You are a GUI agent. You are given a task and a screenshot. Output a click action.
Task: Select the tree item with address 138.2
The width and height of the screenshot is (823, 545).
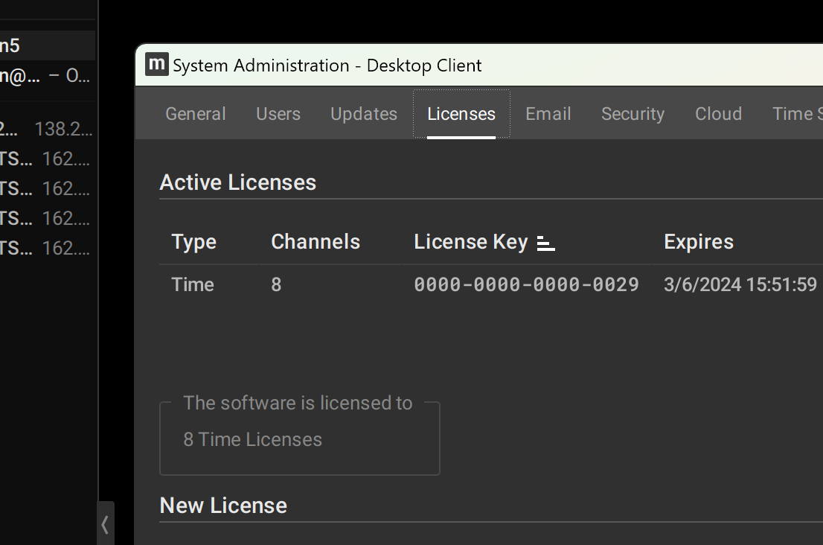click(46, 129)
